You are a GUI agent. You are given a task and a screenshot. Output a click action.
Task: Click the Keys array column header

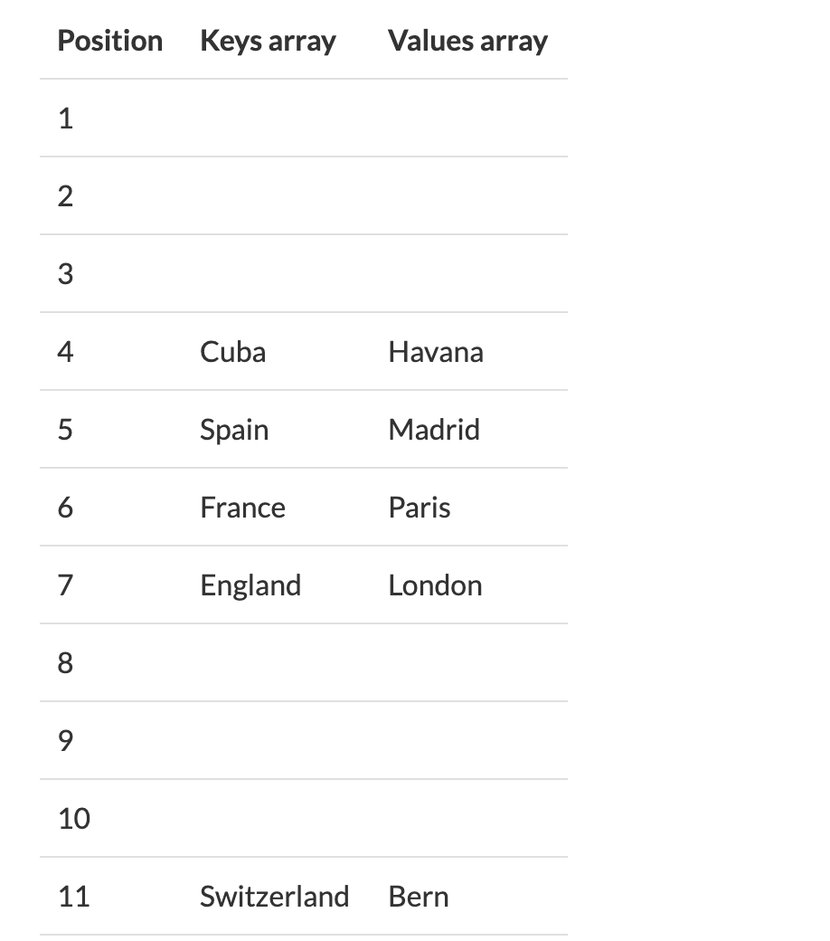(268, 42)
